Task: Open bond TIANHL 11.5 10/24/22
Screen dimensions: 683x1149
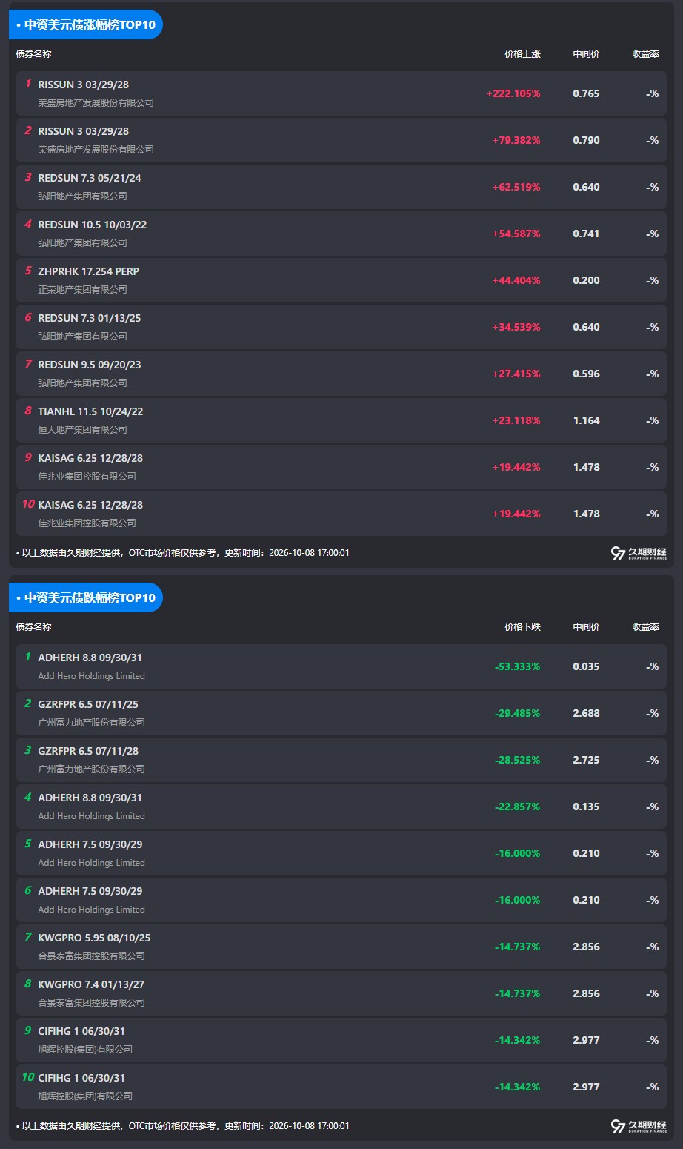Action: coord(90,411)
